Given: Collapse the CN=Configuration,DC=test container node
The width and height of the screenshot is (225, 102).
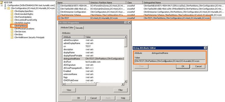Looking at the screenshot, I should click(5, 8).
